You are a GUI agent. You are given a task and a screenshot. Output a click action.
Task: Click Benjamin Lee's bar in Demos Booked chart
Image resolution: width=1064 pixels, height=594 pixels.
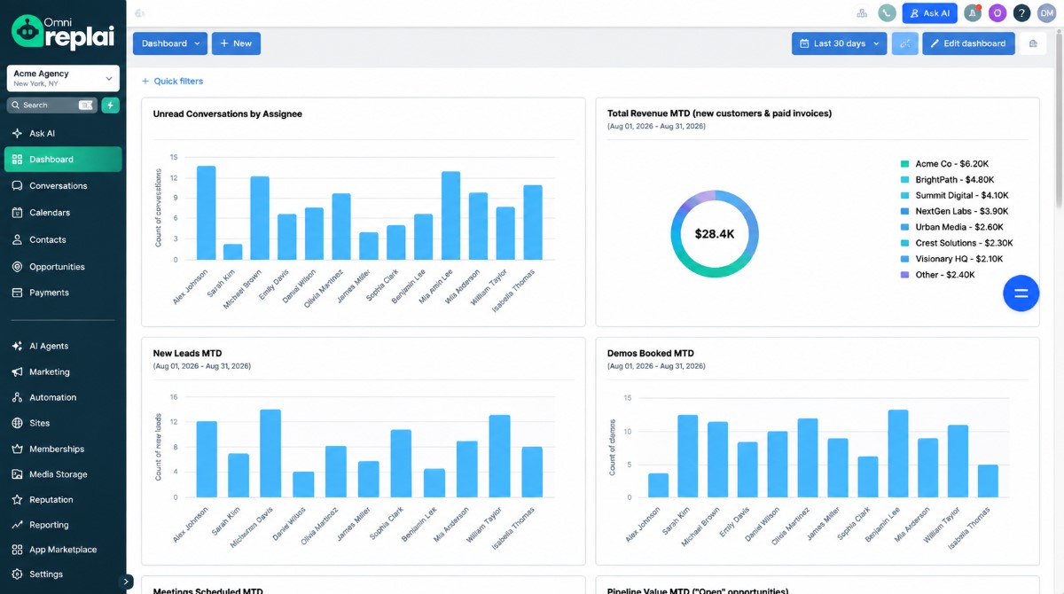[897, 453]
